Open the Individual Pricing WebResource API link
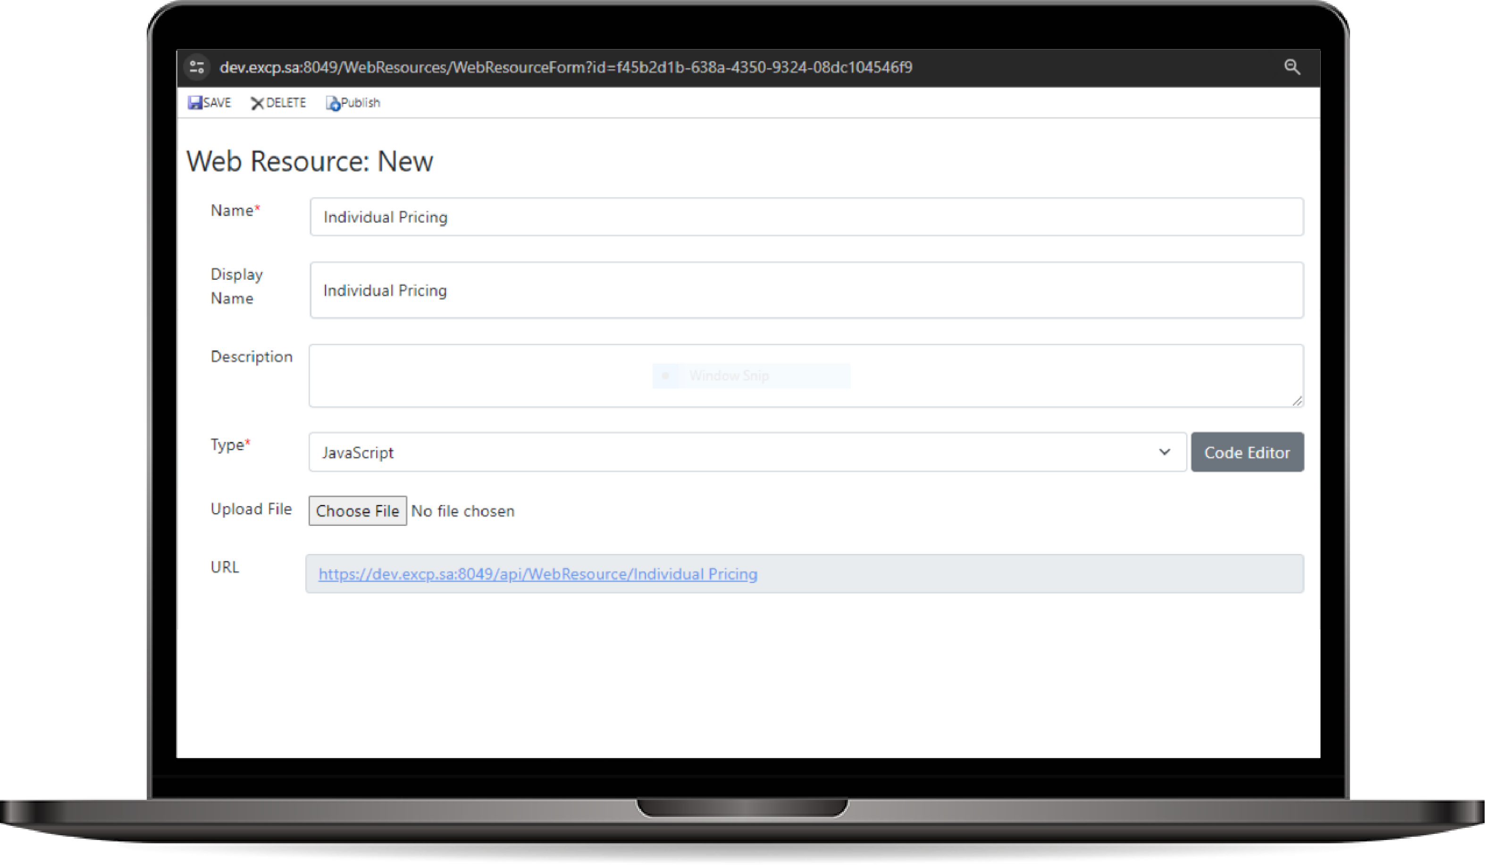This screenshot has width=1485, height=865. (x=537, y=574)
